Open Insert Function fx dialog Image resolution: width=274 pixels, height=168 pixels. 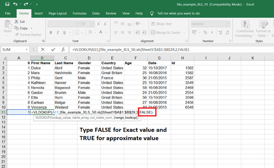point(62,49)
